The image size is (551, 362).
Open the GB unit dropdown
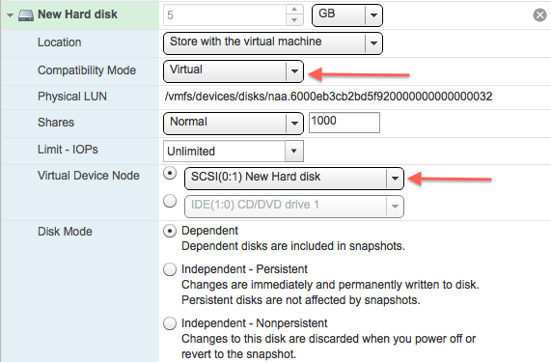(x=347, y=15)
